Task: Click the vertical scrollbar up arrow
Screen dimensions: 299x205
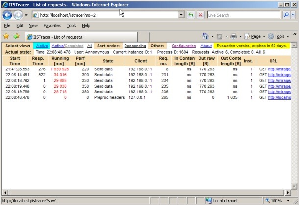Action: coord(294,46)
